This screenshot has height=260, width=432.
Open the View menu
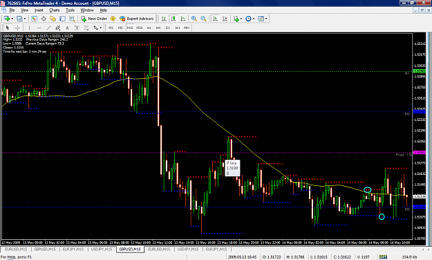pos(24,10)
